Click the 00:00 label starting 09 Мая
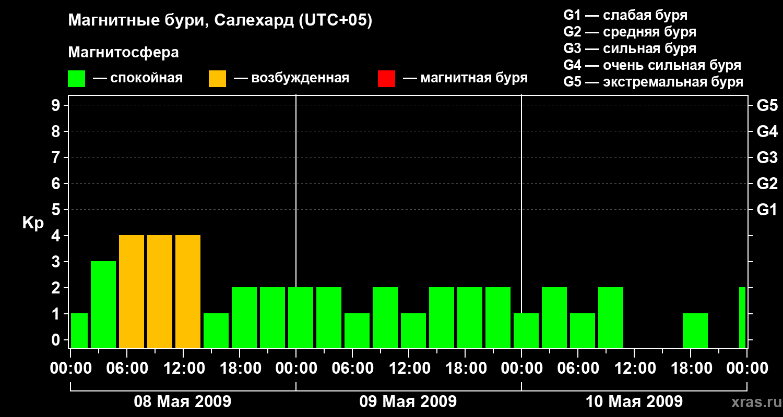Viewport: 783px width, 417px height. point(296,368)
